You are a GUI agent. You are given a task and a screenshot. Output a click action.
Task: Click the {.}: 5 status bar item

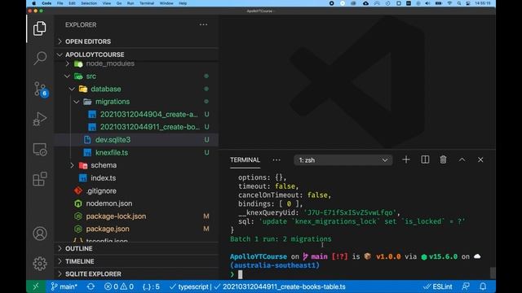(151, 286)
